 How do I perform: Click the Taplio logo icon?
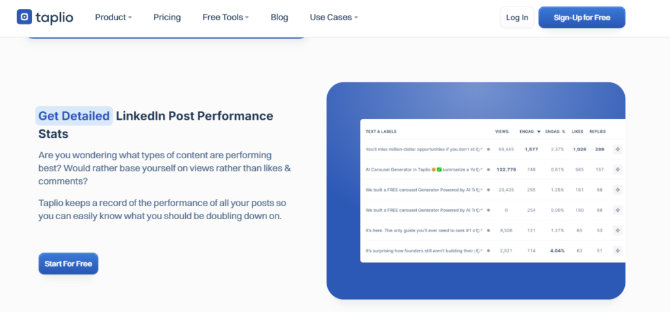pyautogui.click(x=24, y=17)
